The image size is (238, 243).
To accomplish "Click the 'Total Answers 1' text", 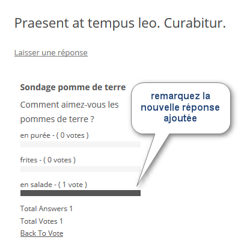I will (x=46, y=209).
